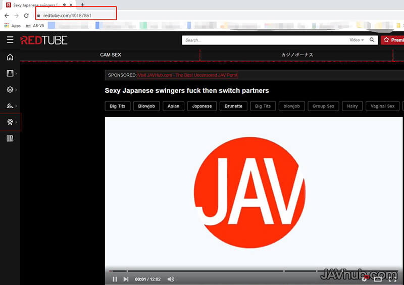Open the hamburger menu beside the RedTube logo

pyautogui.click(x=10, y=40)
